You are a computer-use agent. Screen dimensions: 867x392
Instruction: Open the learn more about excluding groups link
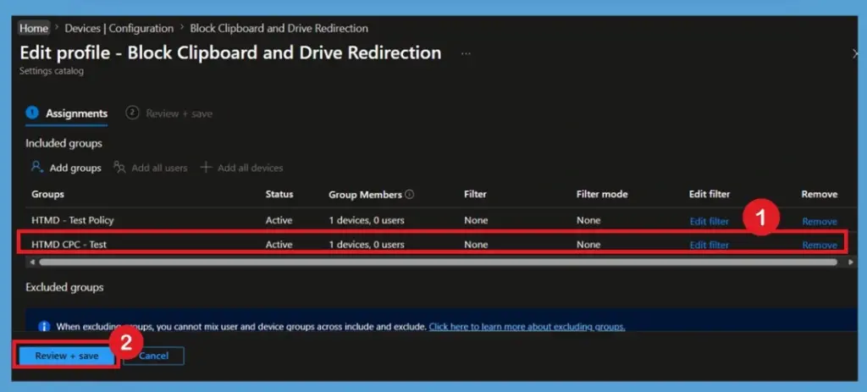point(527,327)
